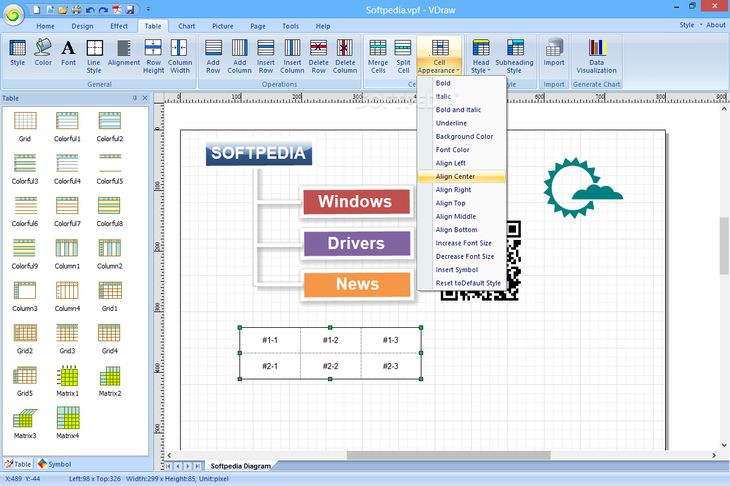The width and height of the screenshot is (730, 486).
Task: Redo the last undone action
Action: (102, 10)
